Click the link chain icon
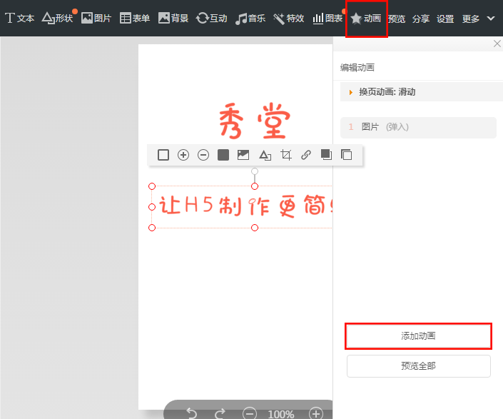This screenshot has width=503, height=419. click(306, 155)
